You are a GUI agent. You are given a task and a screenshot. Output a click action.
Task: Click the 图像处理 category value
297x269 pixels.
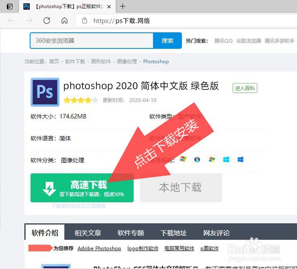tap(73, 160)
